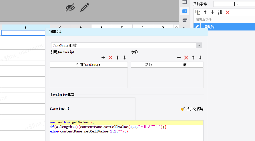Click the blue dropdown widget icon in sidebar
255x141 pixels.
click(x=185, y=11)
